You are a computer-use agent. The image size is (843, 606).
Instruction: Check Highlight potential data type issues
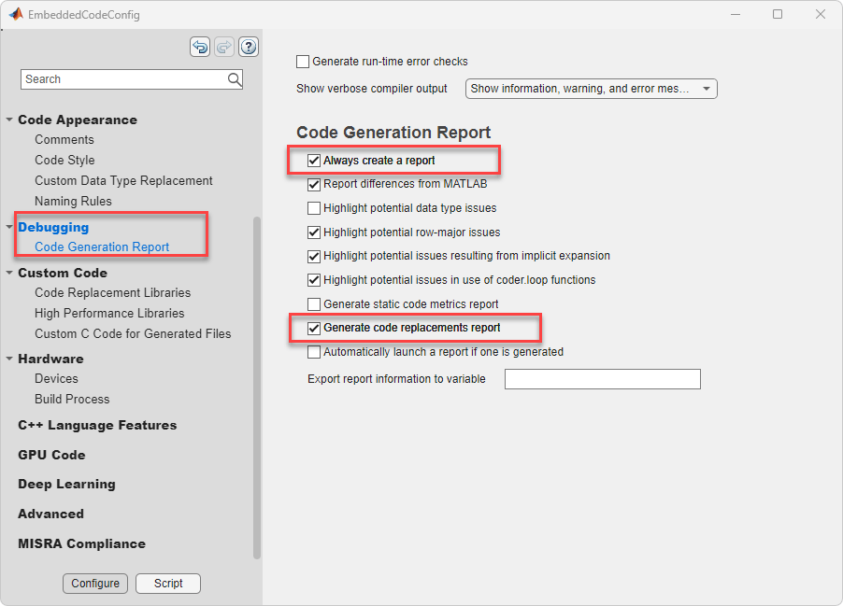point(314,208)
